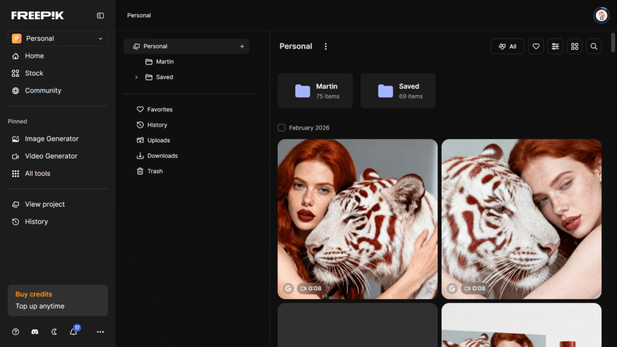Open the filter sliders settings
The image size is (617, 347).
coord(555,46)
